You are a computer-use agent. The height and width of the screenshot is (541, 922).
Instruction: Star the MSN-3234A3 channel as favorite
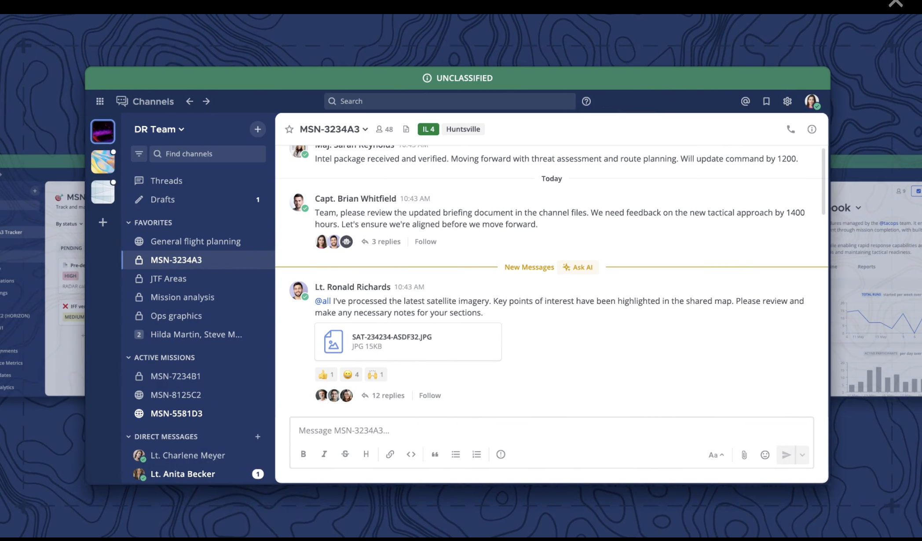point(289,129)
